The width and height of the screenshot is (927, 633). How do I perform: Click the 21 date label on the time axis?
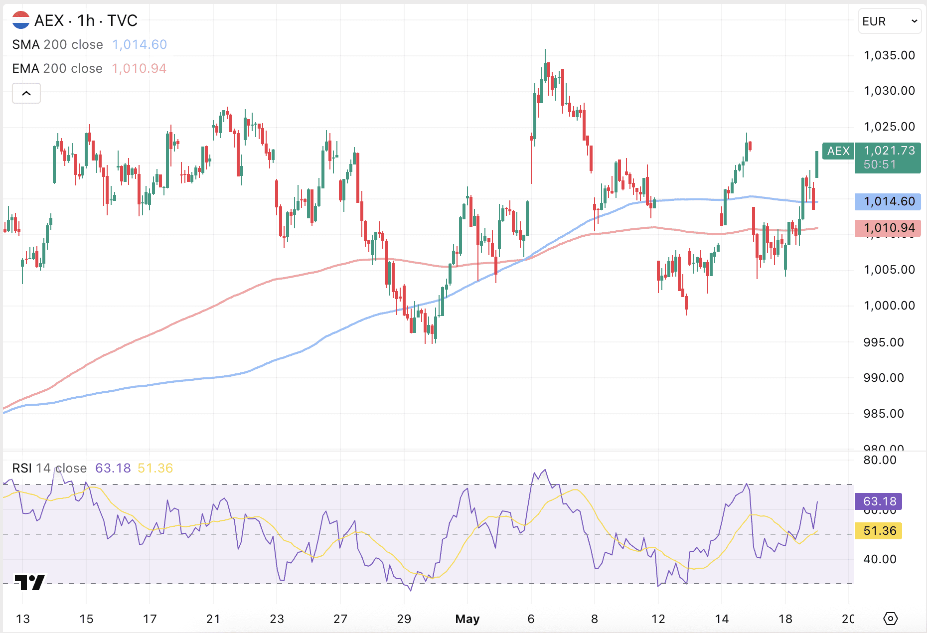coord(213,619)
